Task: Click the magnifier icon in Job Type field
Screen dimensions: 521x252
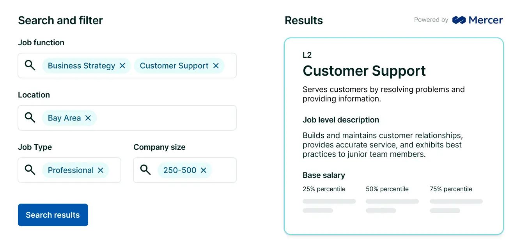Action: pyautogui.click(x=30, y=170)
